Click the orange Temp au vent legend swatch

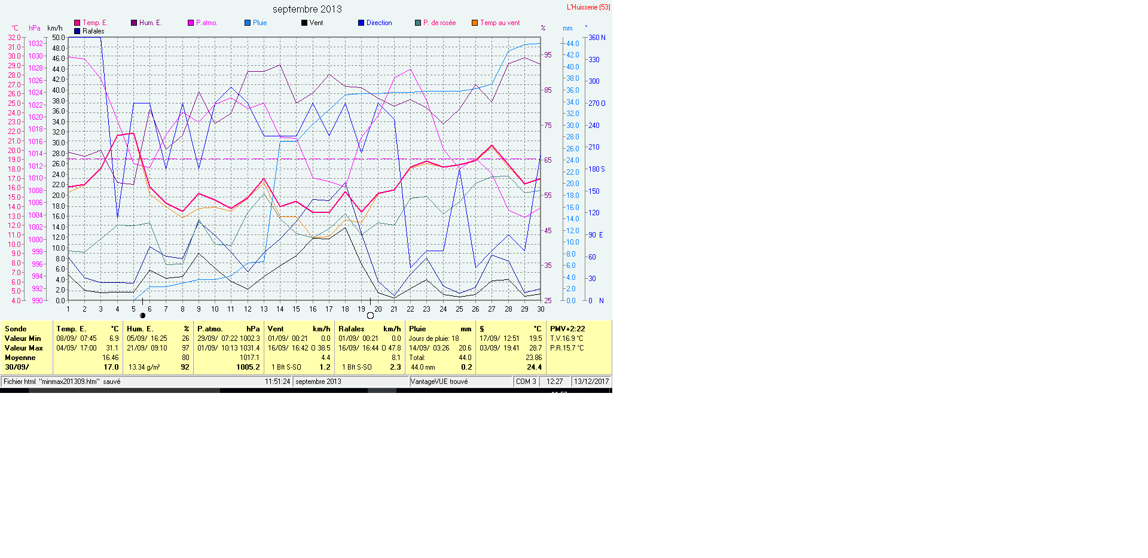[475, 23]
